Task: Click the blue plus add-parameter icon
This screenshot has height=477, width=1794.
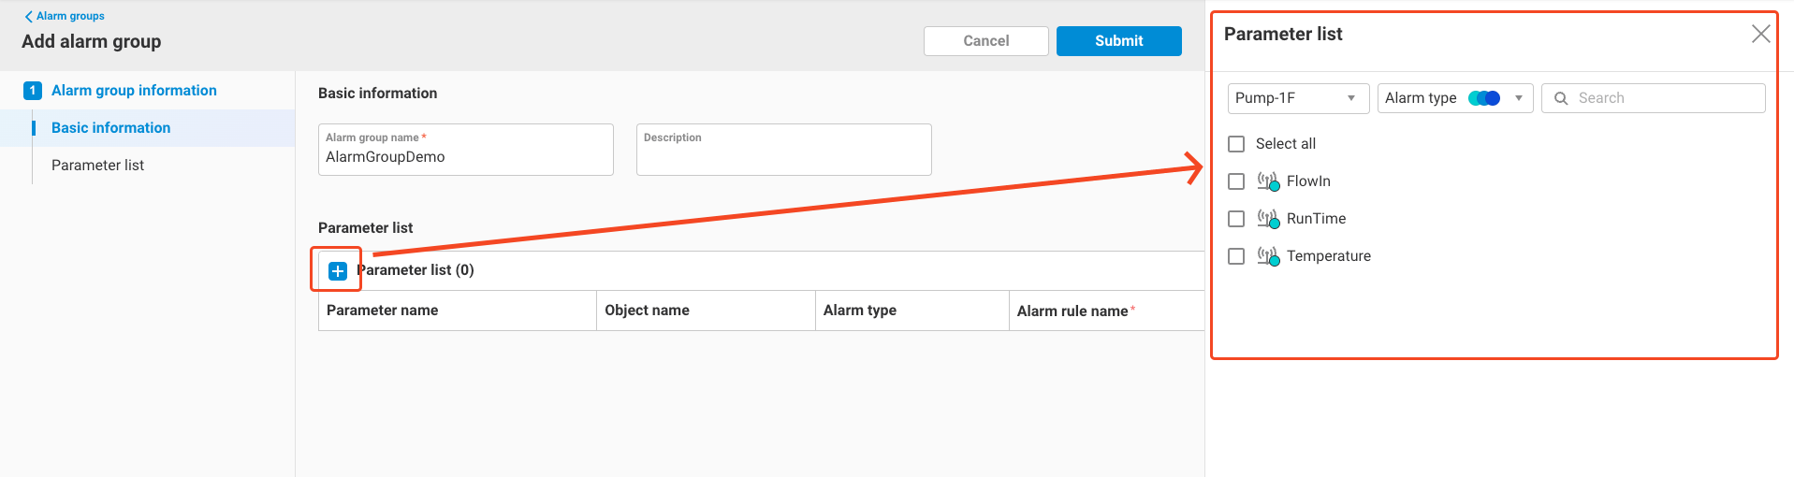Action: 338,271
